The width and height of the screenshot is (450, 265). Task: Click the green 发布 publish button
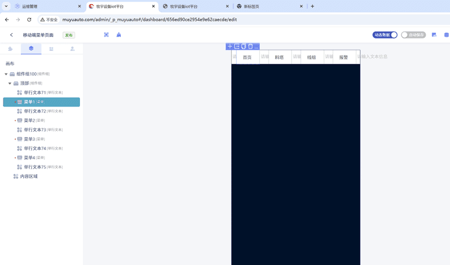coord(69,35)
